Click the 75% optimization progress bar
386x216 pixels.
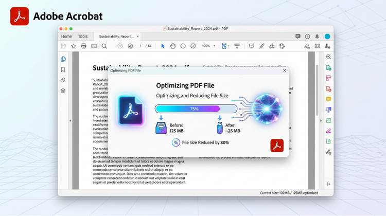pos(196,109)
